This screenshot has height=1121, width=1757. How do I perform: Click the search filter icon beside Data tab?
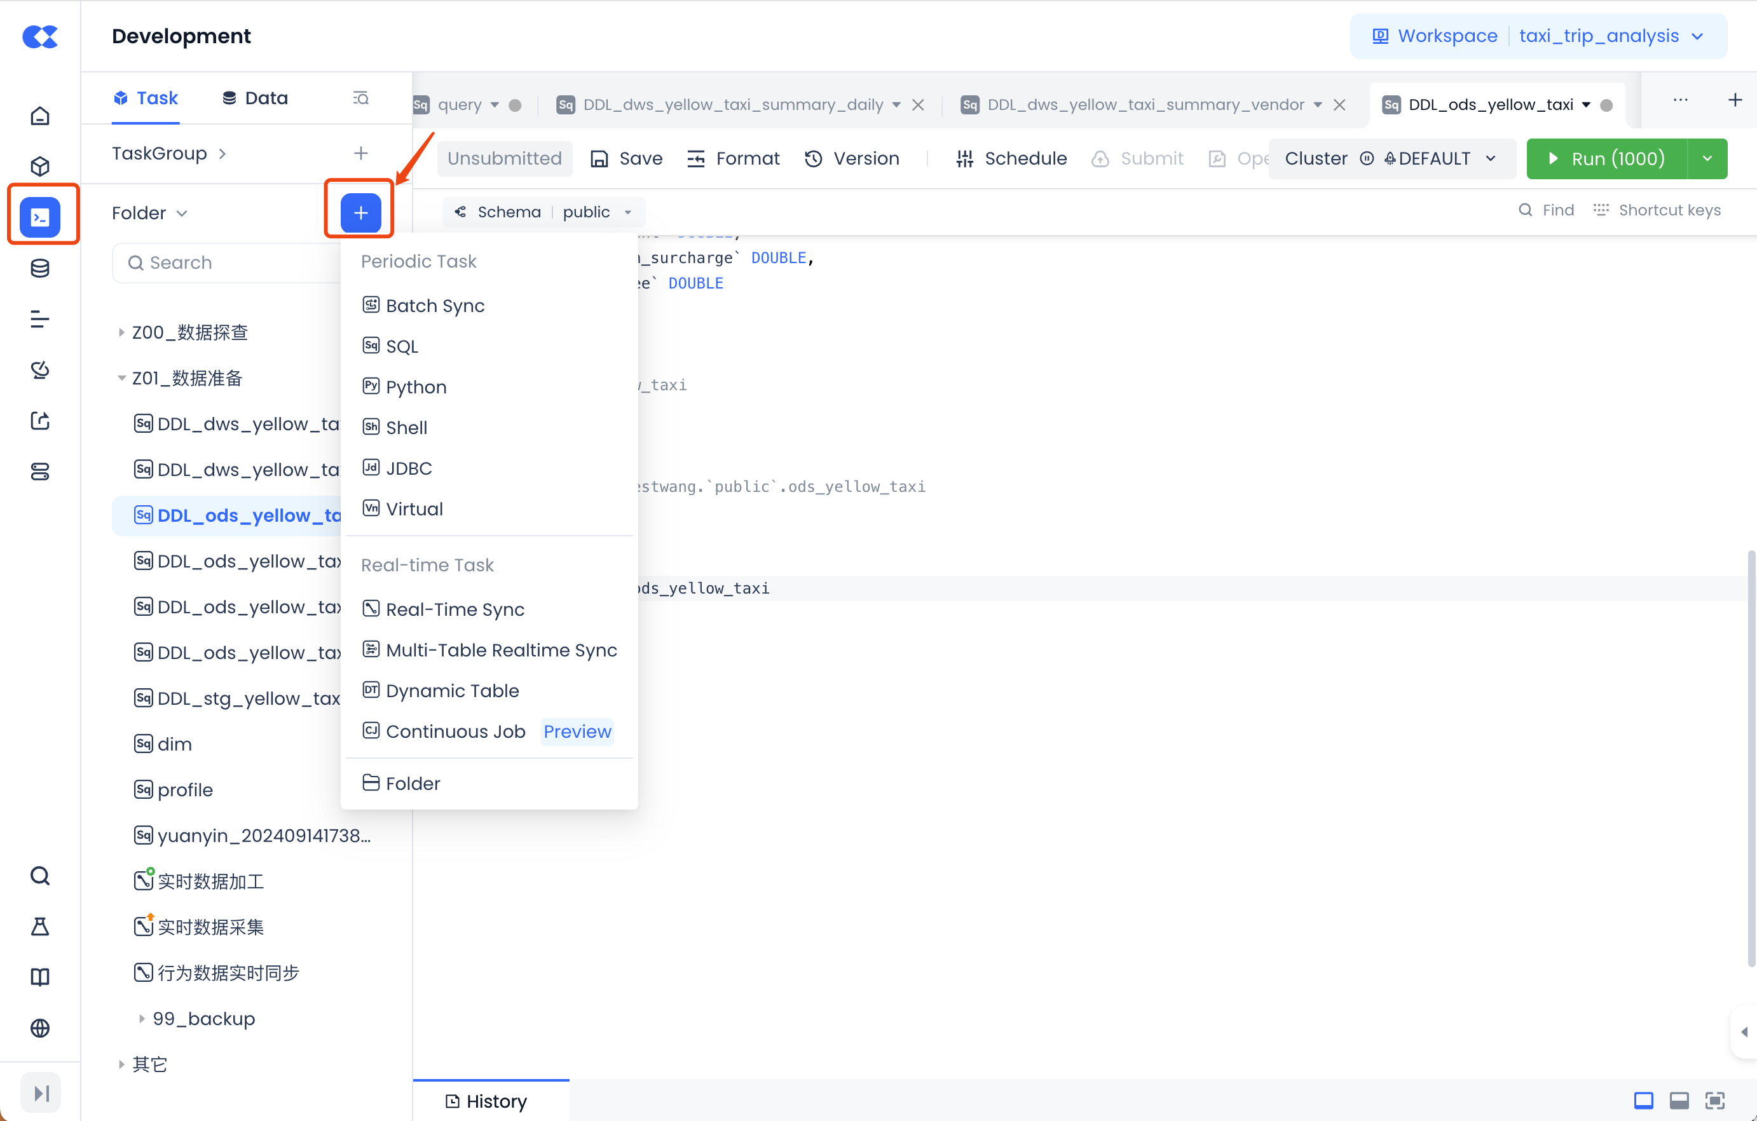click(x=360, y=98)
